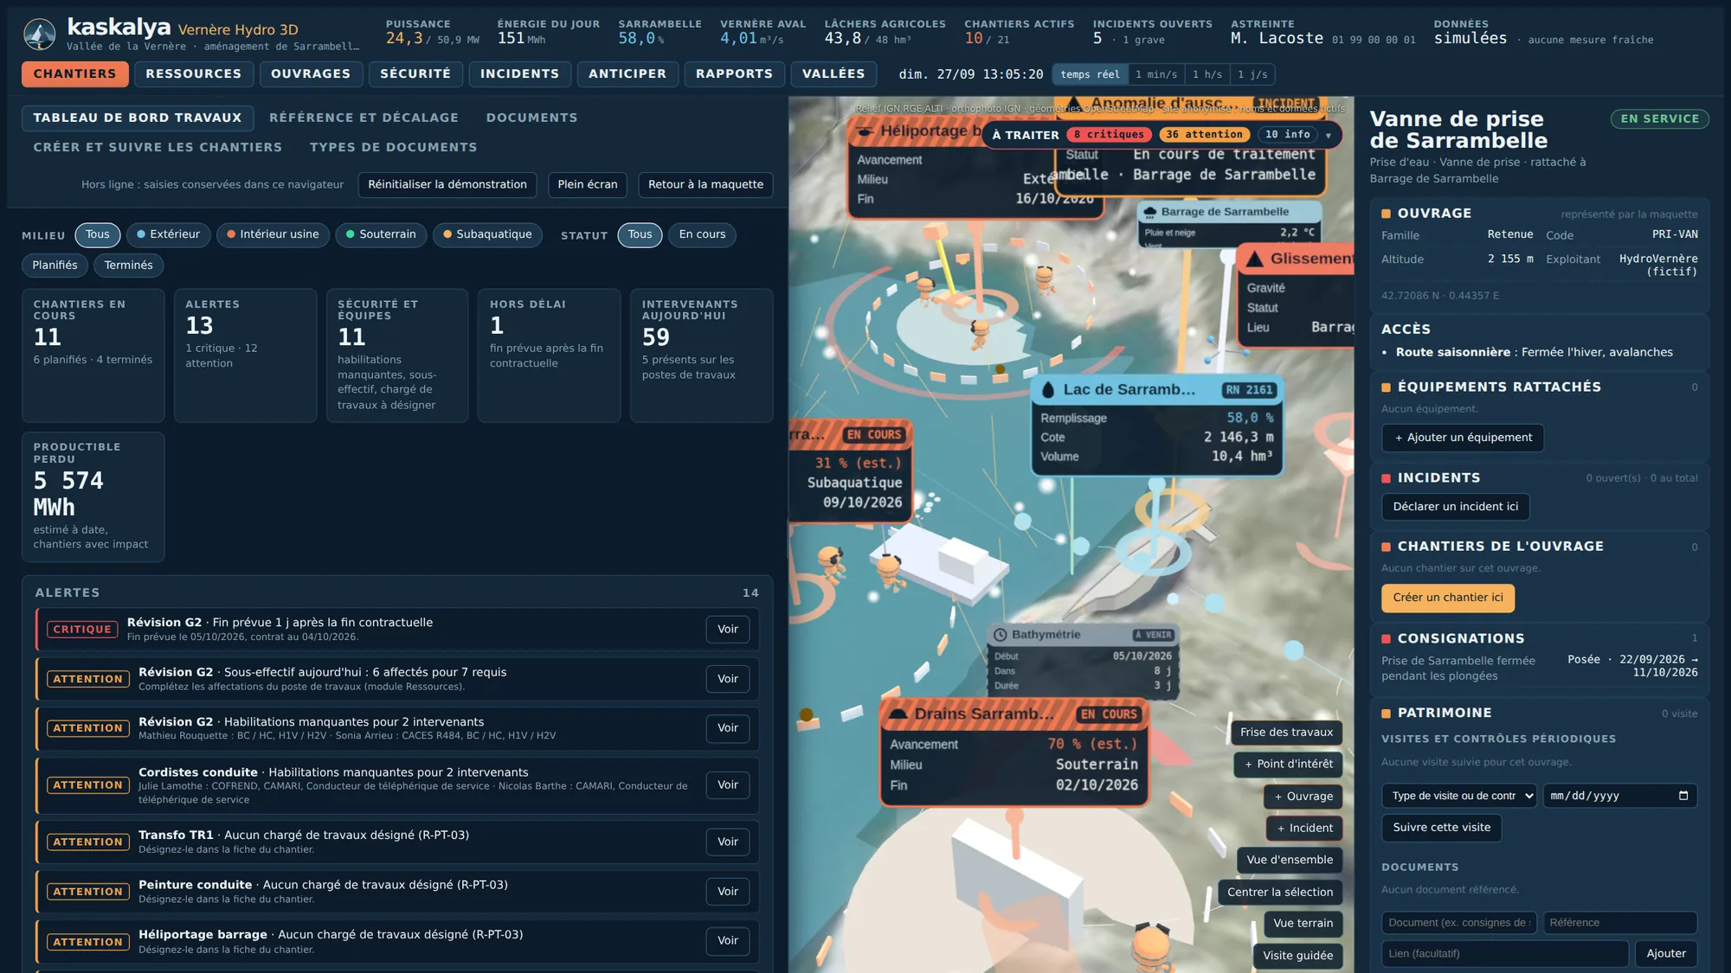Click 'Centrer la sélection'
Viewport: 1731px width, 973px height.
click(x=1280, y=893)
